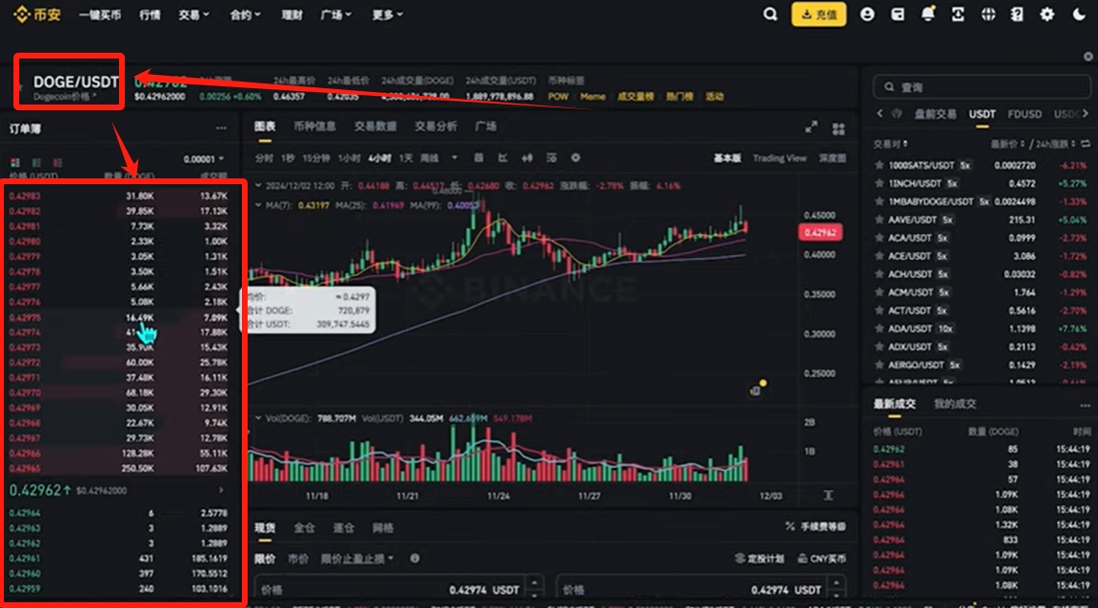Switch to the 币种信息 tab
Viewport: 1098px width, 608px height.
[315, 126]
